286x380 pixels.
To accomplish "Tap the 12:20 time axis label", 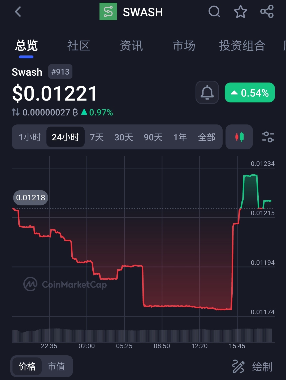I will click(x=200, y=346).
